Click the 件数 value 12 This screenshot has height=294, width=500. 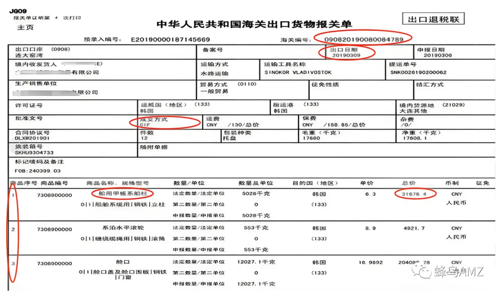pos(144,138)
